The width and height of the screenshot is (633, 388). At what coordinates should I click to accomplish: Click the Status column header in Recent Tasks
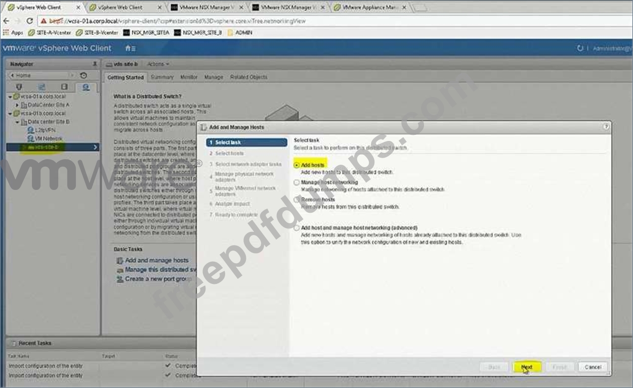[172, 356]
